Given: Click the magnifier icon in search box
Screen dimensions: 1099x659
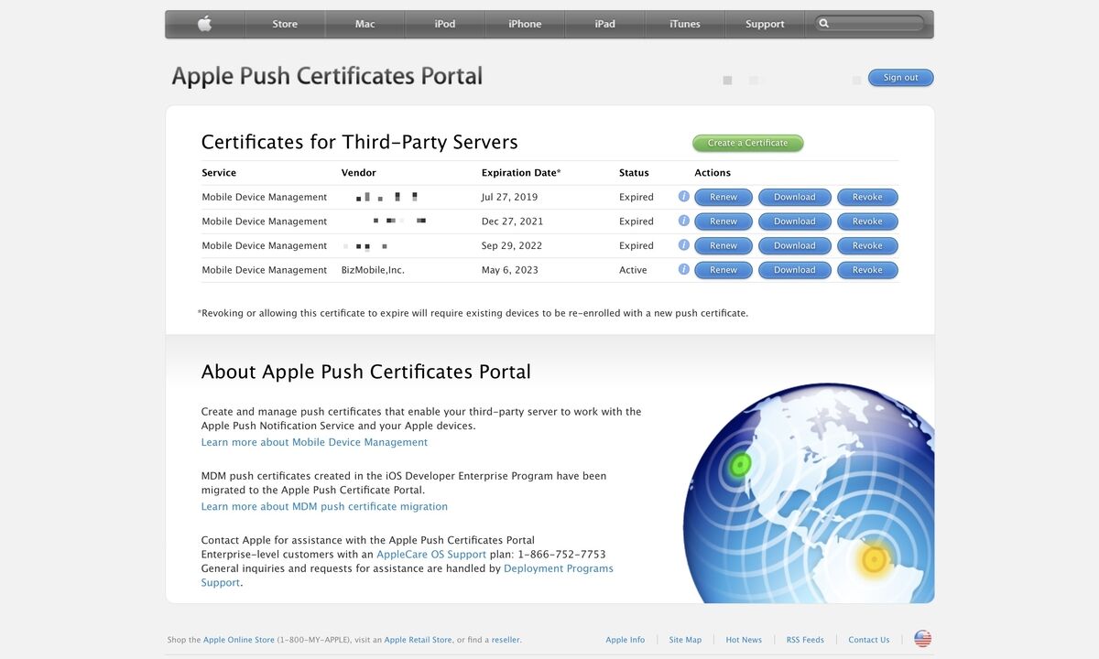Looking at the screenshot, I should coord(824,24).
